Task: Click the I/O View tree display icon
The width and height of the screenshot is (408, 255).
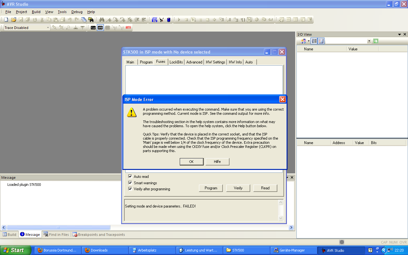Action: click(314, 41)
